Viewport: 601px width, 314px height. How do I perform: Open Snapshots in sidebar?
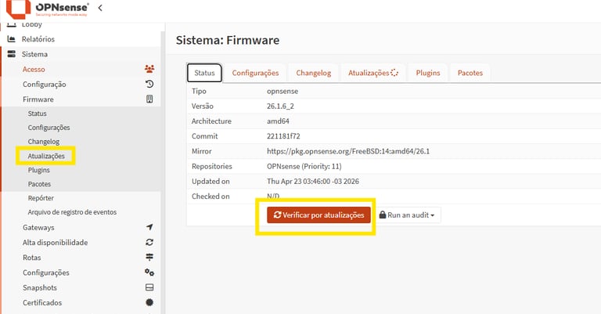[x=39, y=287]
